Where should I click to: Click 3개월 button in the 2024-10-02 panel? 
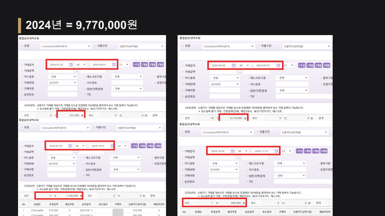pos(324,151)
